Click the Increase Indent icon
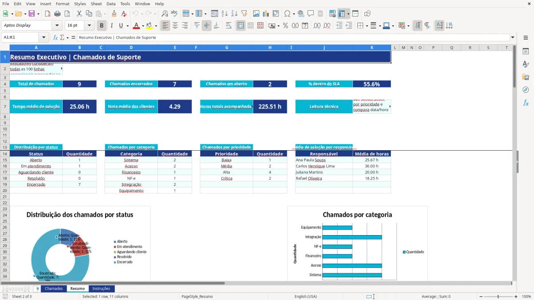Viewport: 534px width, 300px height. (x=340, y=26)
